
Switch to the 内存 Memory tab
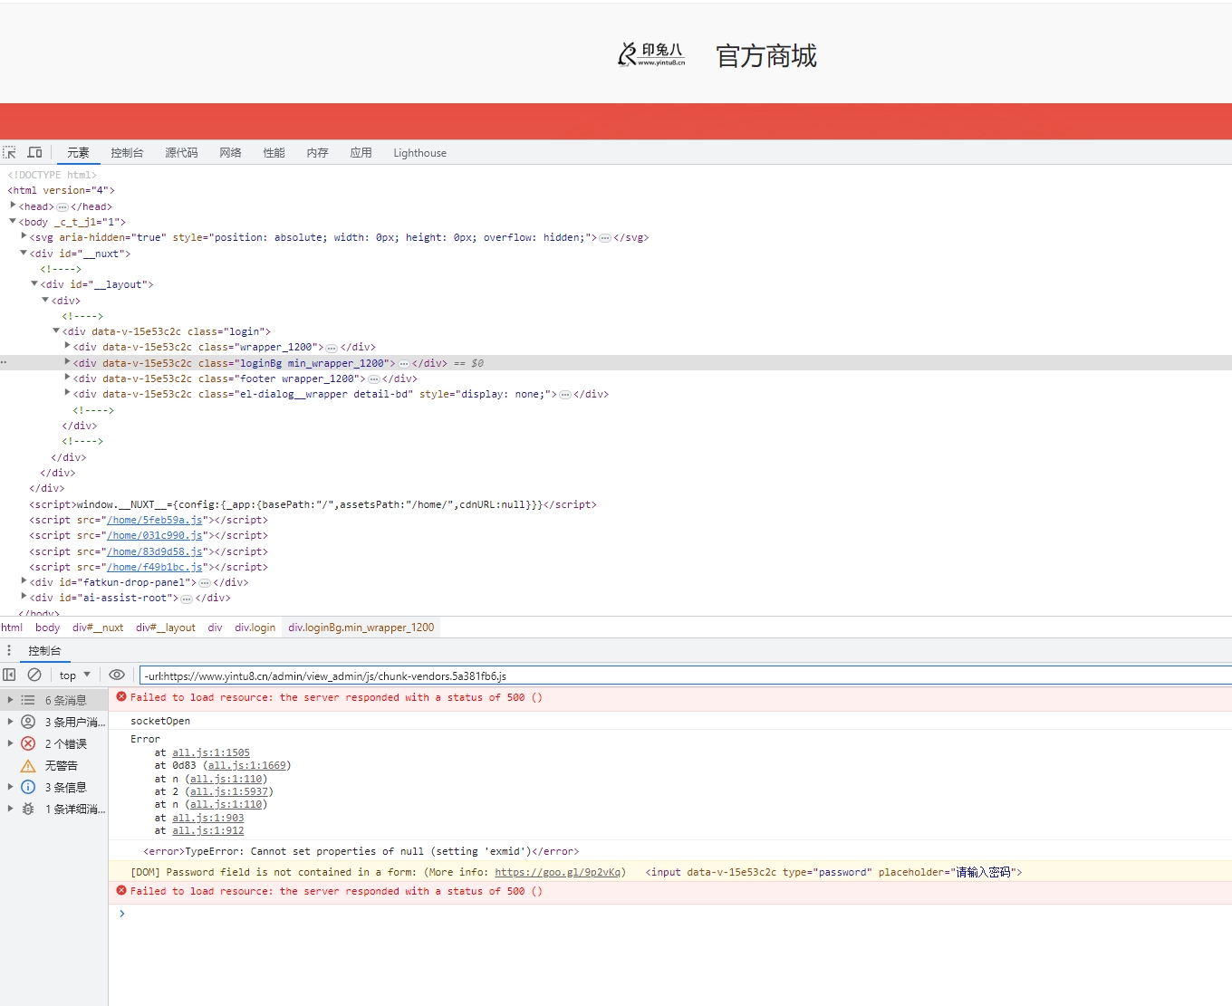[x=317, y=153]
